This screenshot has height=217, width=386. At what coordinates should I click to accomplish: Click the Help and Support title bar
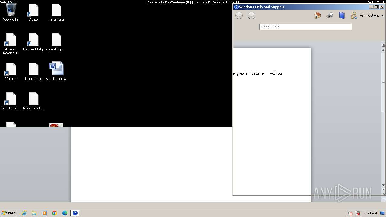click(x=302, y=7)
